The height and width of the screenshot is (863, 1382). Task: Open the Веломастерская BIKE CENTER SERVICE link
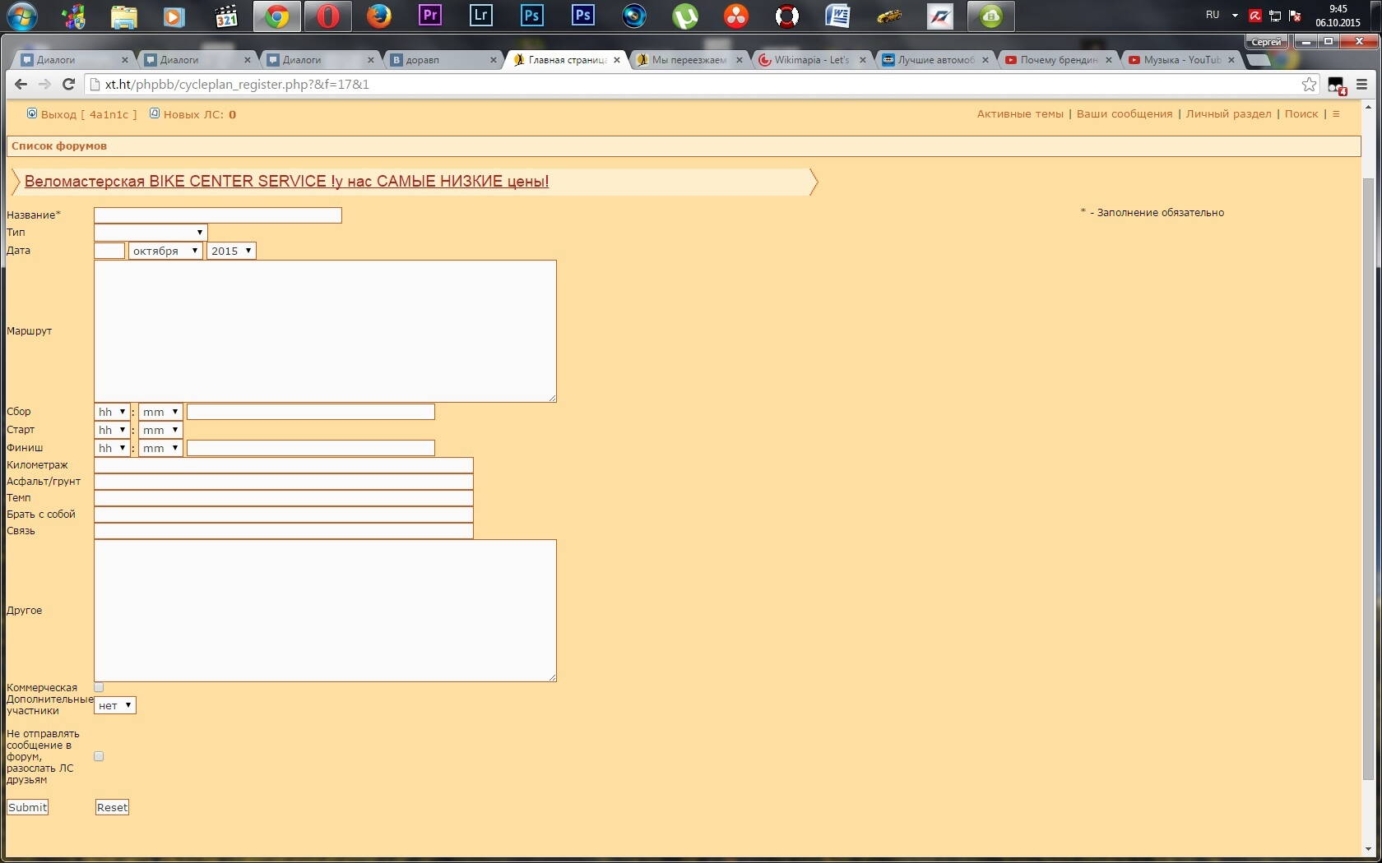click(286, 182)
